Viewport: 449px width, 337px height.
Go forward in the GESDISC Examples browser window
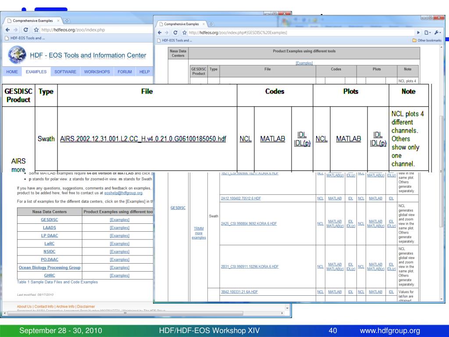pyautogui.click(x=167, y=32)
